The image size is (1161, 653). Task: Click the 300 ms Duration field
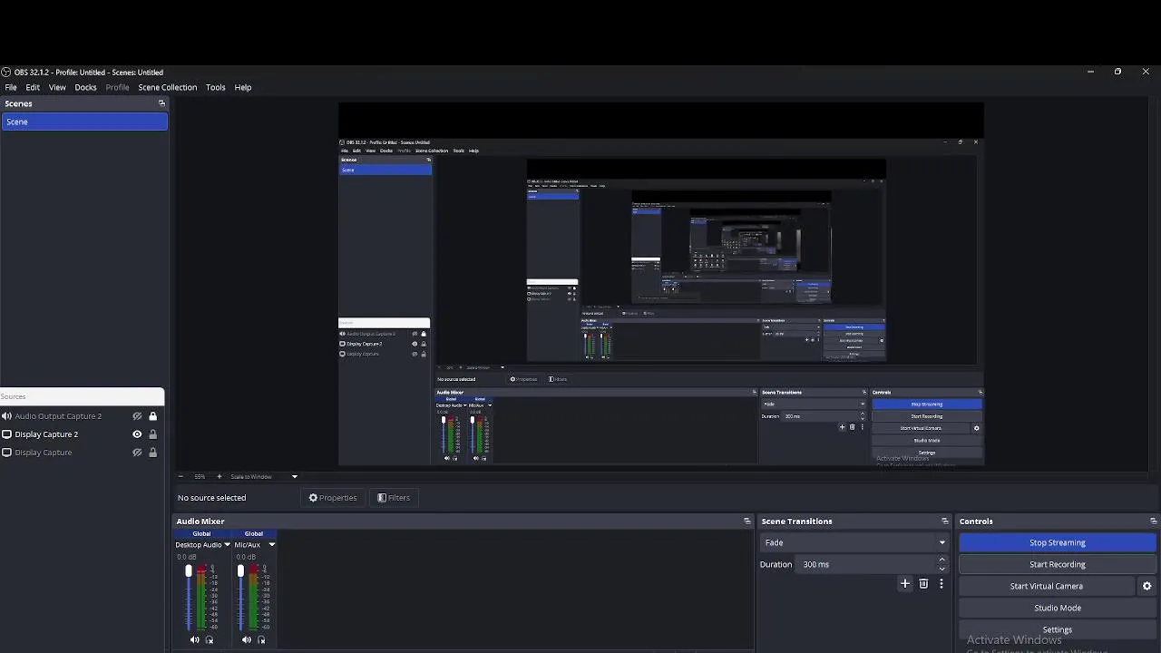tap(866, 564)
